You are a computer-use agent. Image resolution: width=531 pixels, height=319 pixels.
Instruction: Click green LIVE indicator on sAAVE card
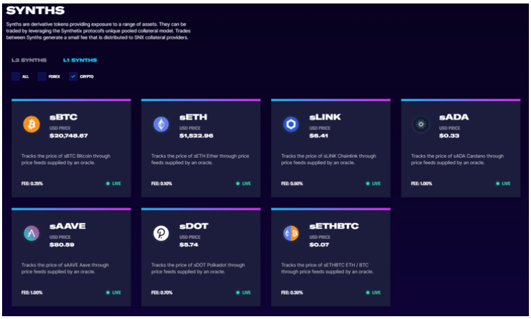coord(114,293)
